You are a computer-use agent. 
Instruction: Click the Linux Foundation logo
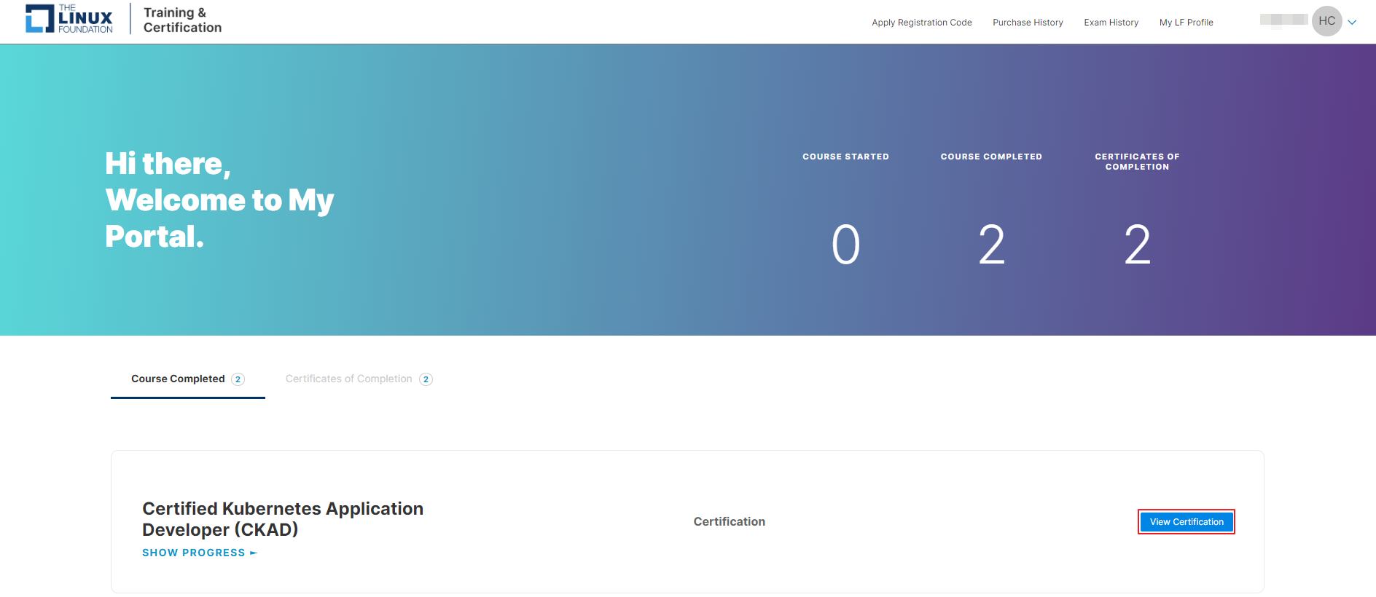(x=69, y=19)
